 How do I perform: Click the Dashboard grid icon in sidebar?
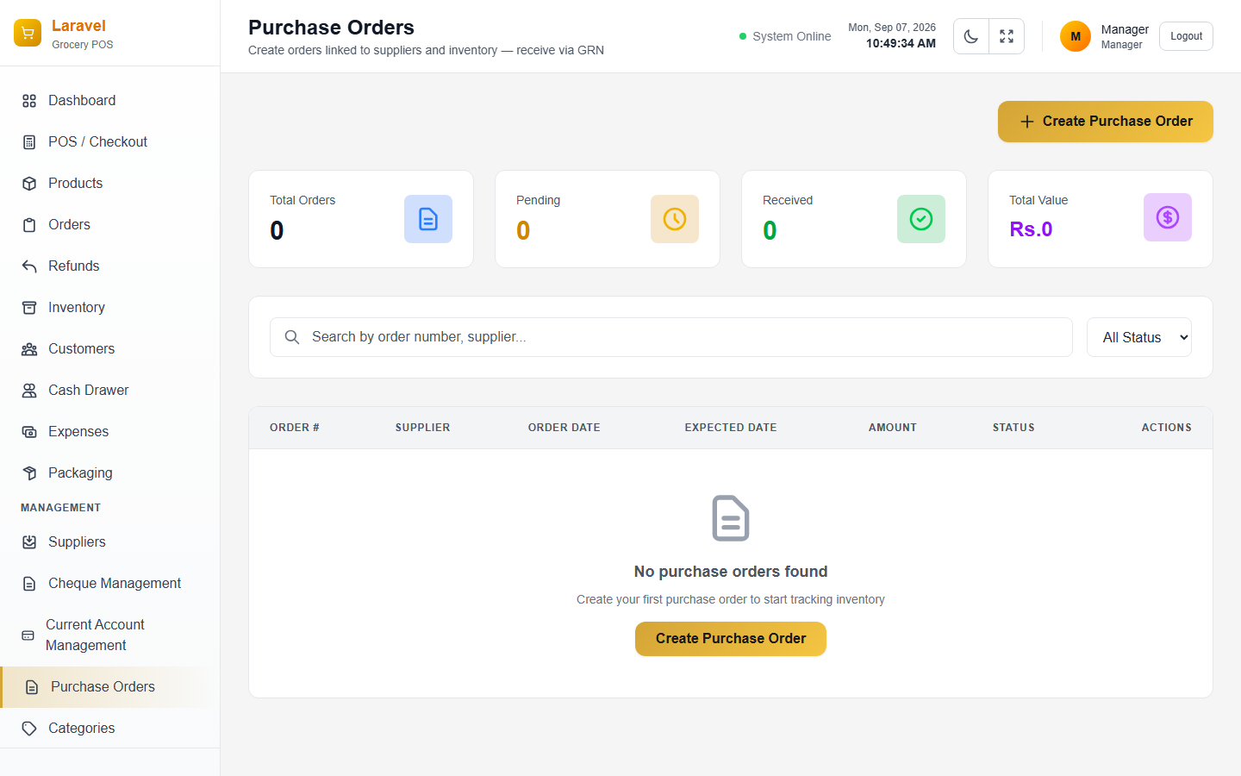click(29, 101)
